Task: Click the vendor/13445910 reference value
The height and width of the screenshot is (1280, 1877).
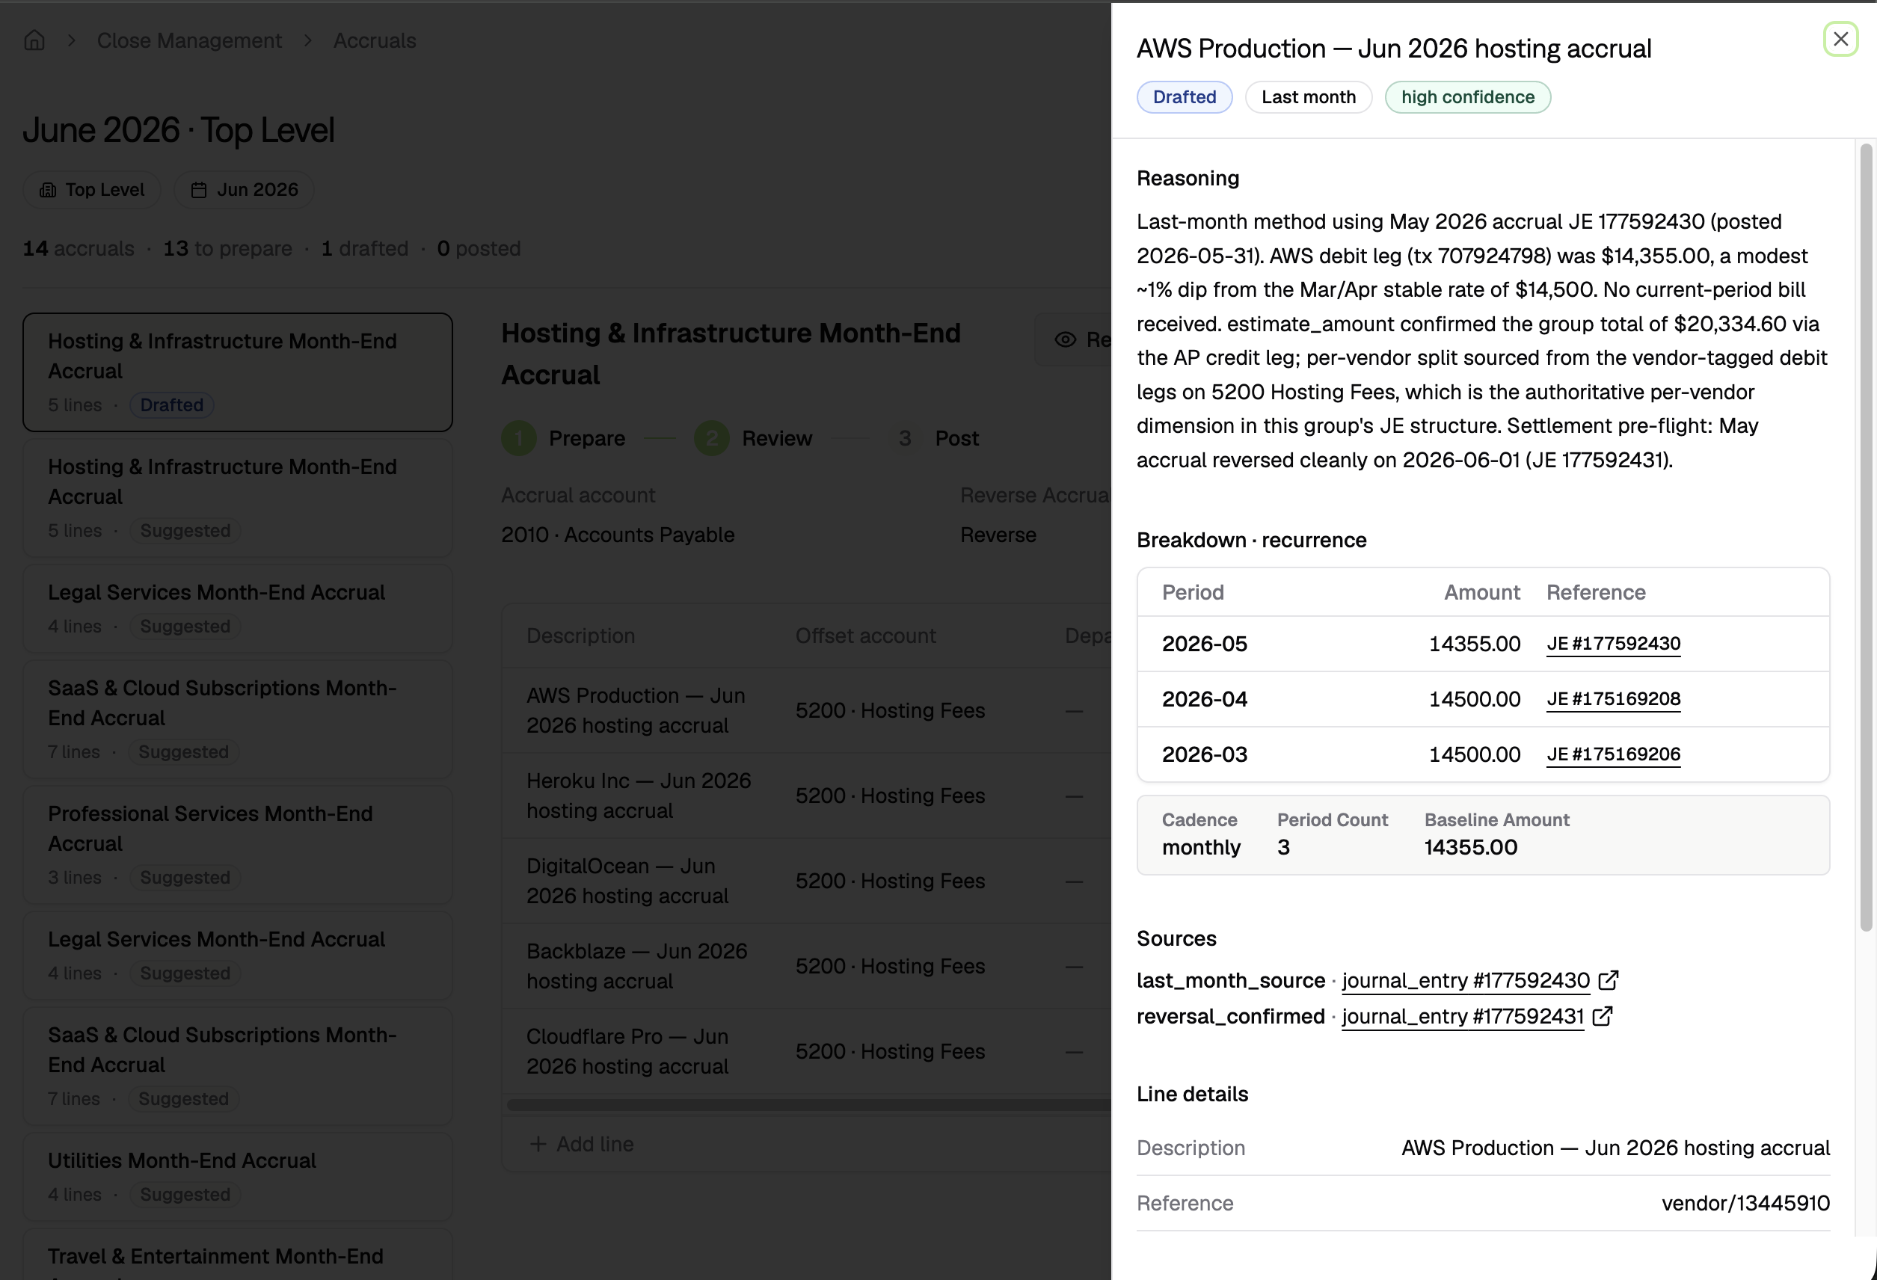Action: (x=1745, y=1202)
